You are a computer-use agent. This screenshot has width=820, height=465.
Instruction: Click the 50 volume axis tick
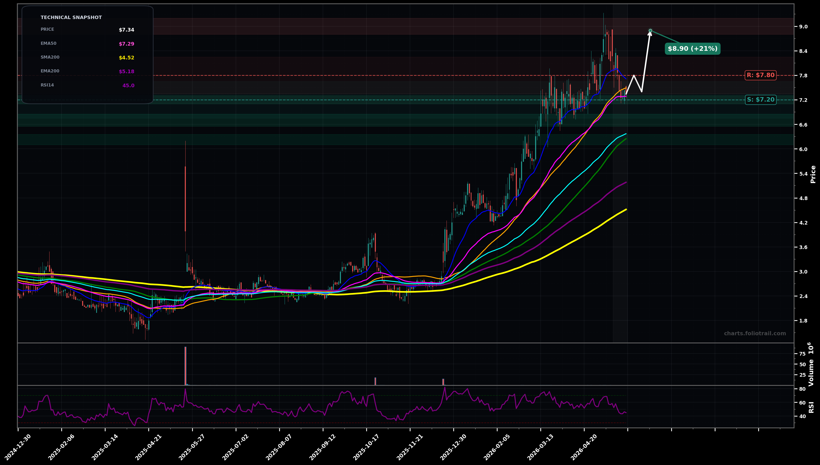[802, 364]
